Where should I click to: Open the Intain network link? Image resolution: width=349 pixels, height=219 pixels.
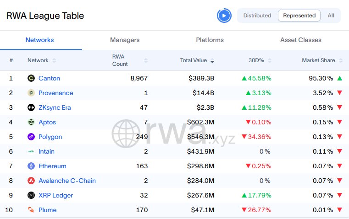[x=46, y=151]
